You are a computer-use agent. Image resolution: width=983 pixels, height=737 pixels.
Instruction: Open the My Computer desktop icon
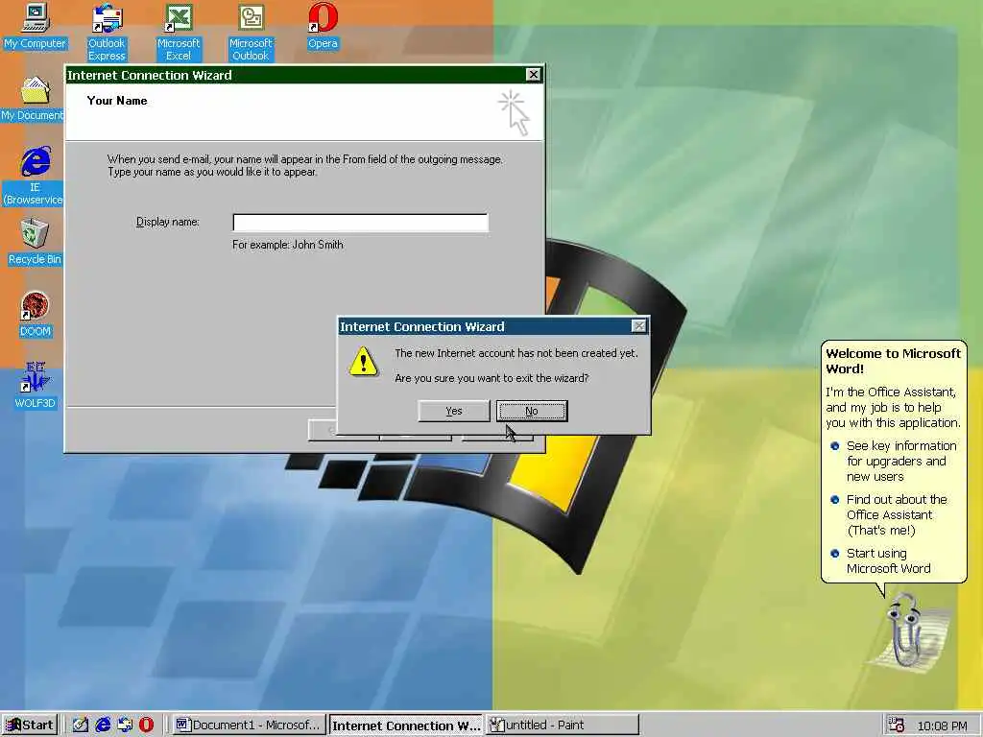[36, 26]
